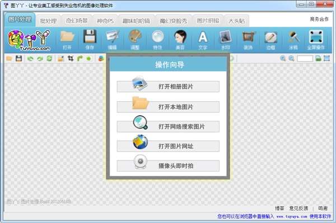Open the Adjust (调整) palette icon
336x223 pixels.
(x=135, y=40)
